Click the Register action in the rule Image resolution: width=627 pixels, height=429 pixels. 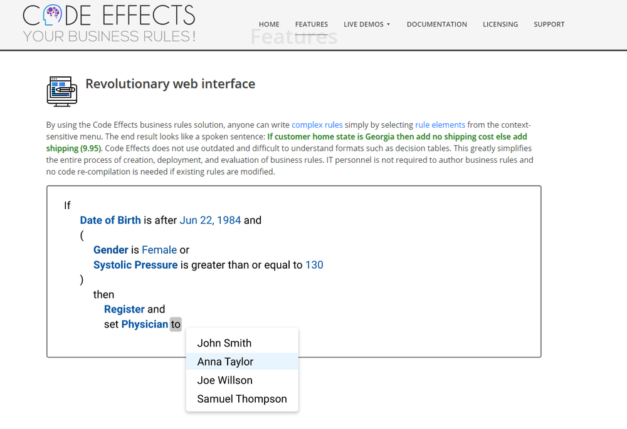pyautogui.click(x=124, y=309)
